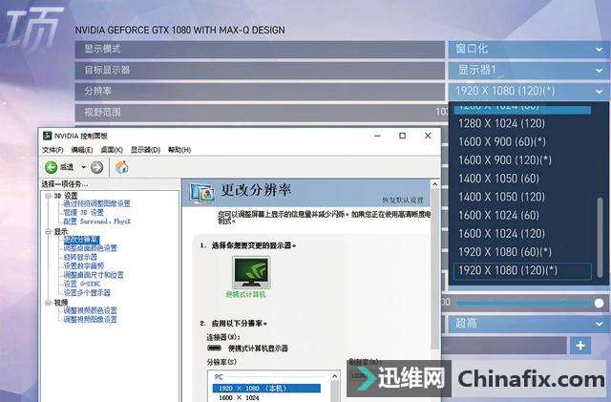Click the green Back arrow in NVIDIA panel
611x402 pixels.
[51, 167]
